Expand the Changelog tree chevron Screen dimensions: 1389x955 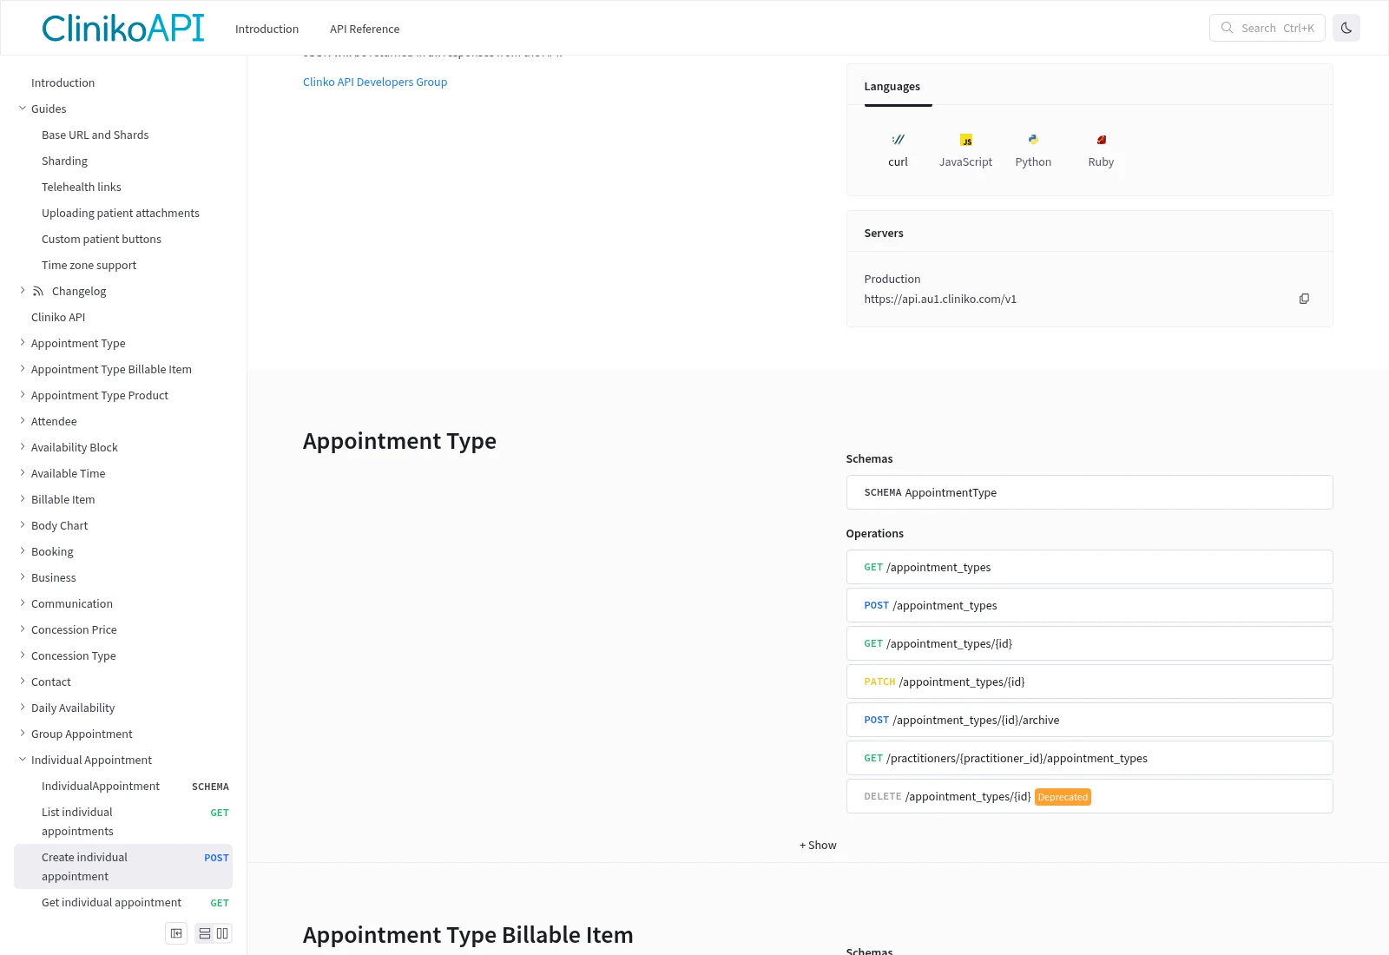point(23,291)
